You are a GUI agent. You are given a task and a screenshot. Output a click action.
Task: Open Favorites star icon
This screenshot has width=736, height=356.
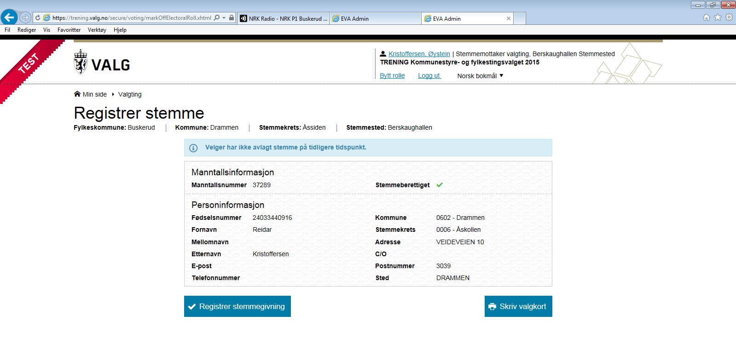pos(718,17)
